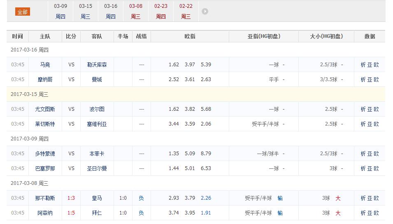Open 亚 link for 摩纳哥 match

[370, 79]
